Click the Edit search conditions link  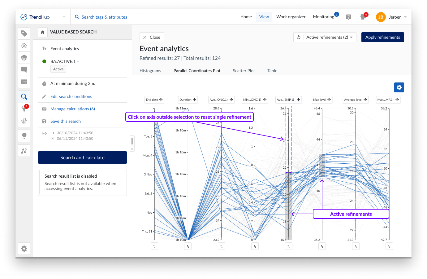71,96
